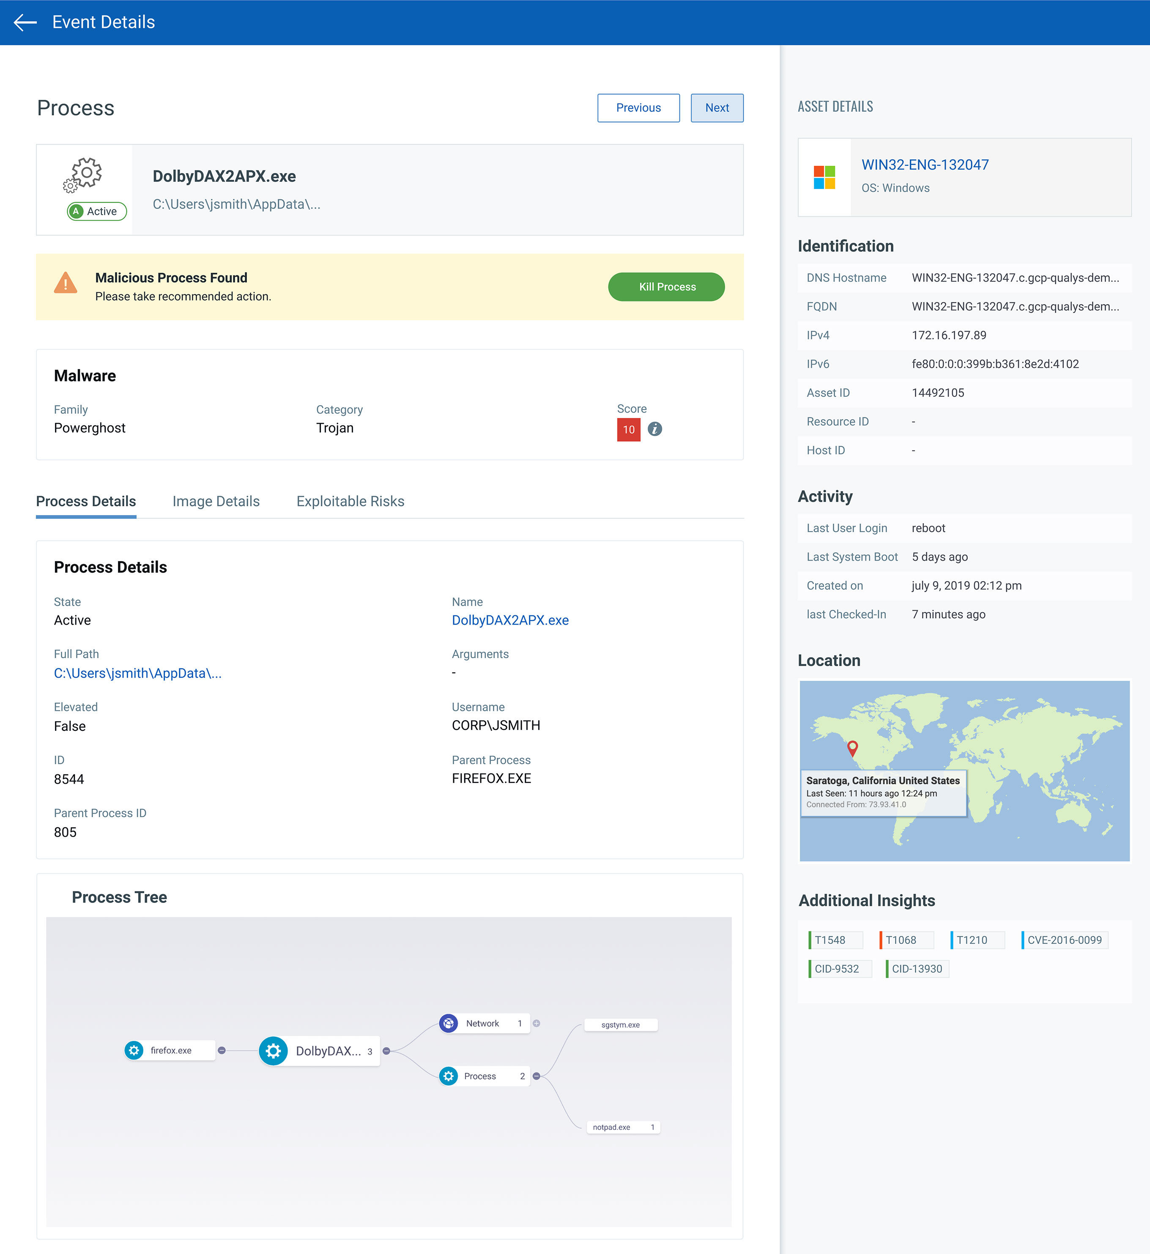Collapse the firefox.exe node connector
Image resolution: width=1150 pixels, height=1254 pixels.
pos(222,1051)
